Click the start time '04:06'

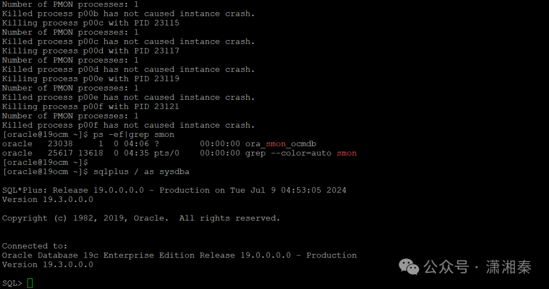136,143
